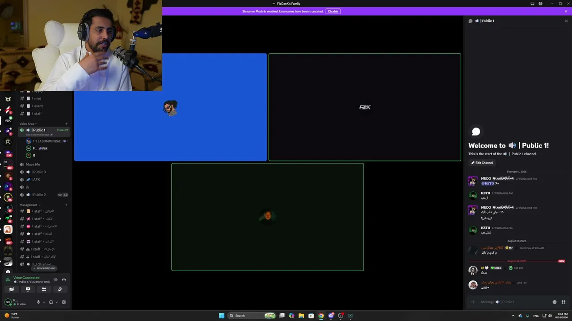This screenshot has width=572, height=321.
Task: Open the attachment plus button in chat
Action: pos(473,302)
